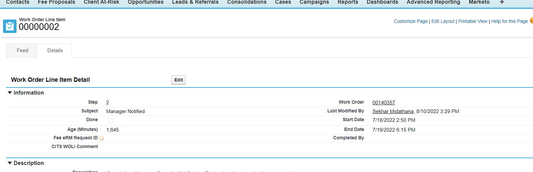Open Help for this Page link
Viewport: 533px width, 172px height.
pos(509,21)
